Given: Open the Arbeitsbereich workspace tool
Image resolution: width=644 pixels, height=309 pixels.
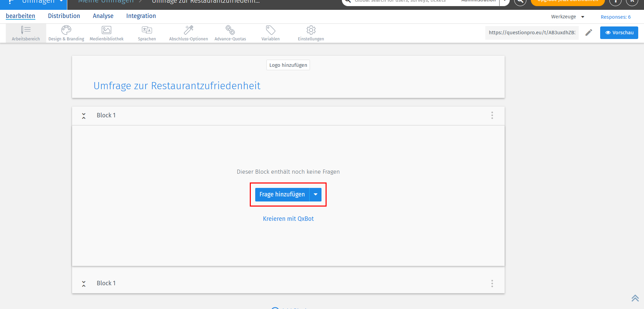Looking at the screenshot, I should (x=26, y=33).
